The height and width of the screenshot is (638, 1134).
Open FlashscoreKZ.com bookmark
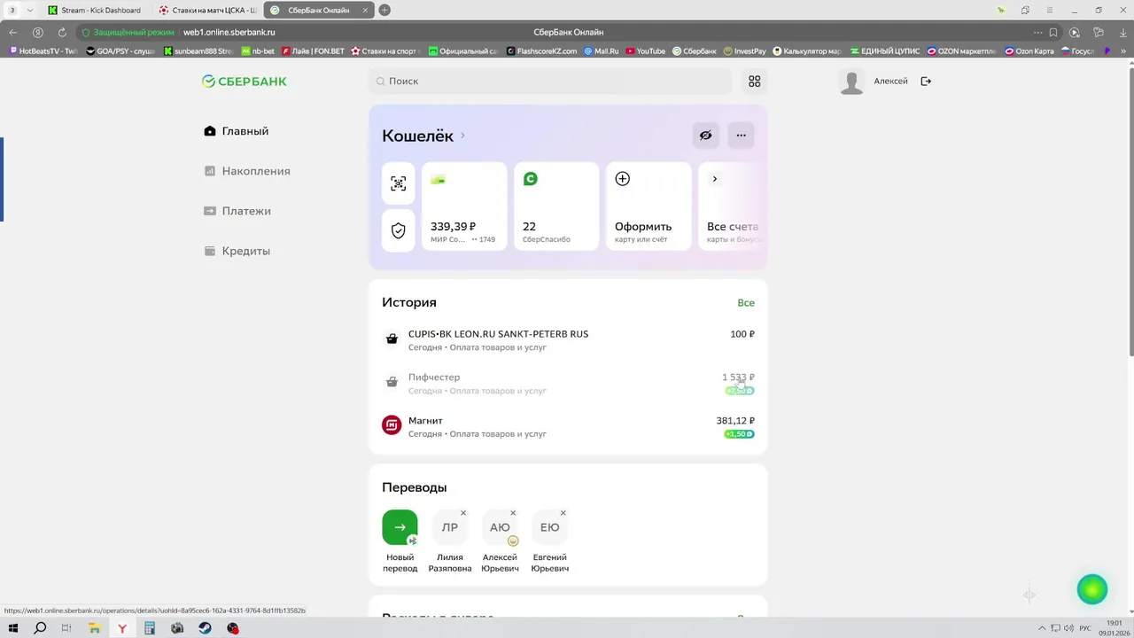541,51
